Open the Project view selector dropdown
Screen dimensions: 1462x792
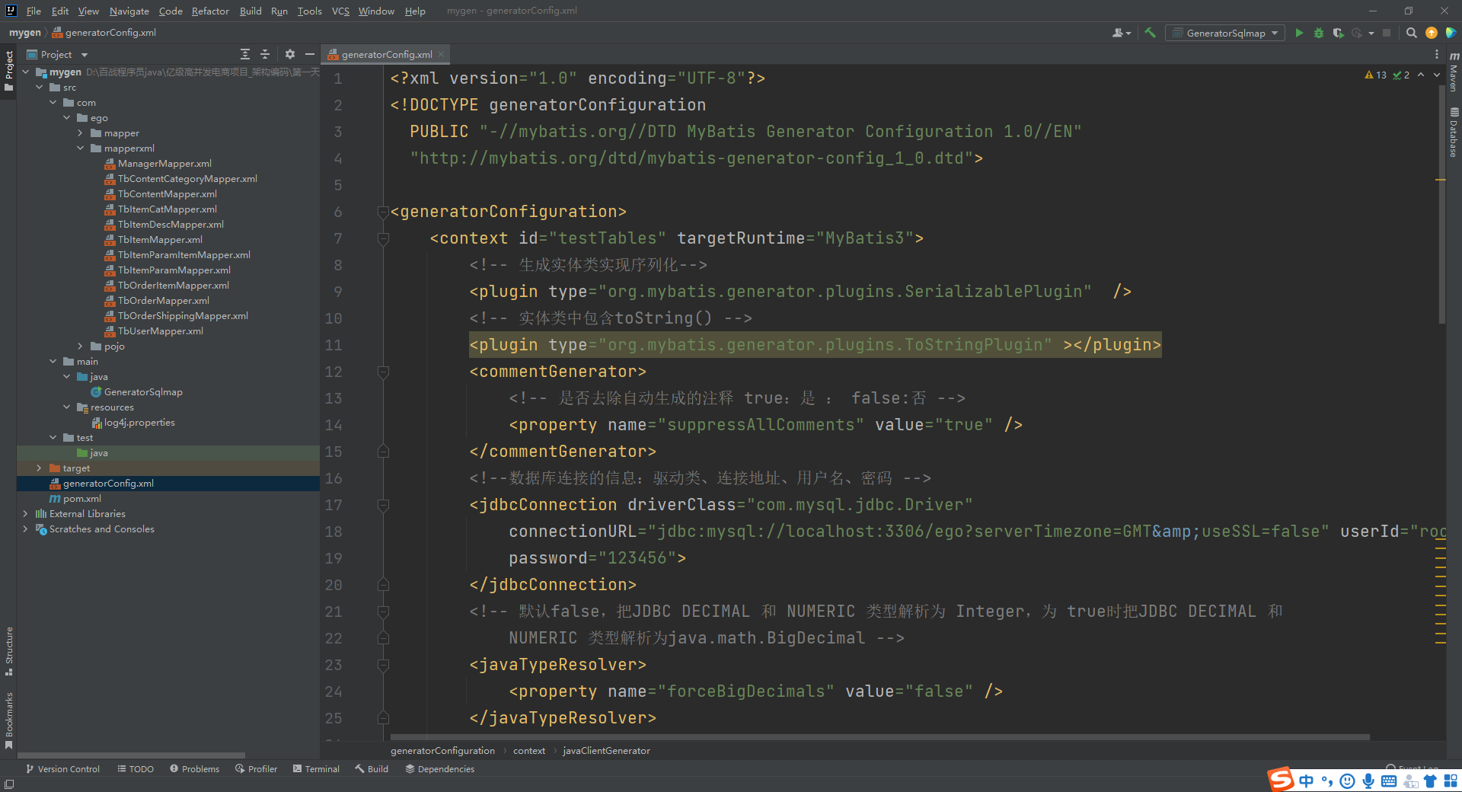[58, 54]
